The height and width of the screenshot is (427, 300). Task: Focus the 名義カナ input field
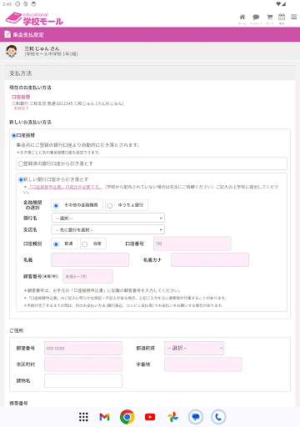point(210,259)
